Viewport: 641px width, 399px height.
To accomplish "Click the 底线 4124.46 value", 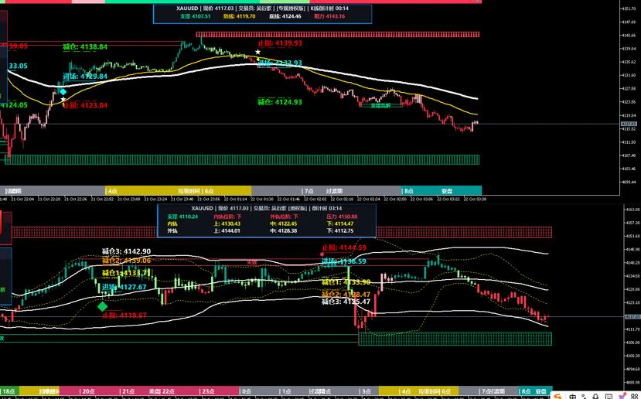I will [x=285, y=16].
